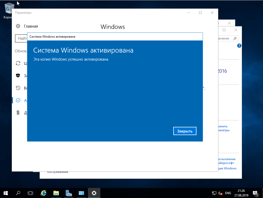Click the Закрыть button in activation dialog

(x=185, y=131)
